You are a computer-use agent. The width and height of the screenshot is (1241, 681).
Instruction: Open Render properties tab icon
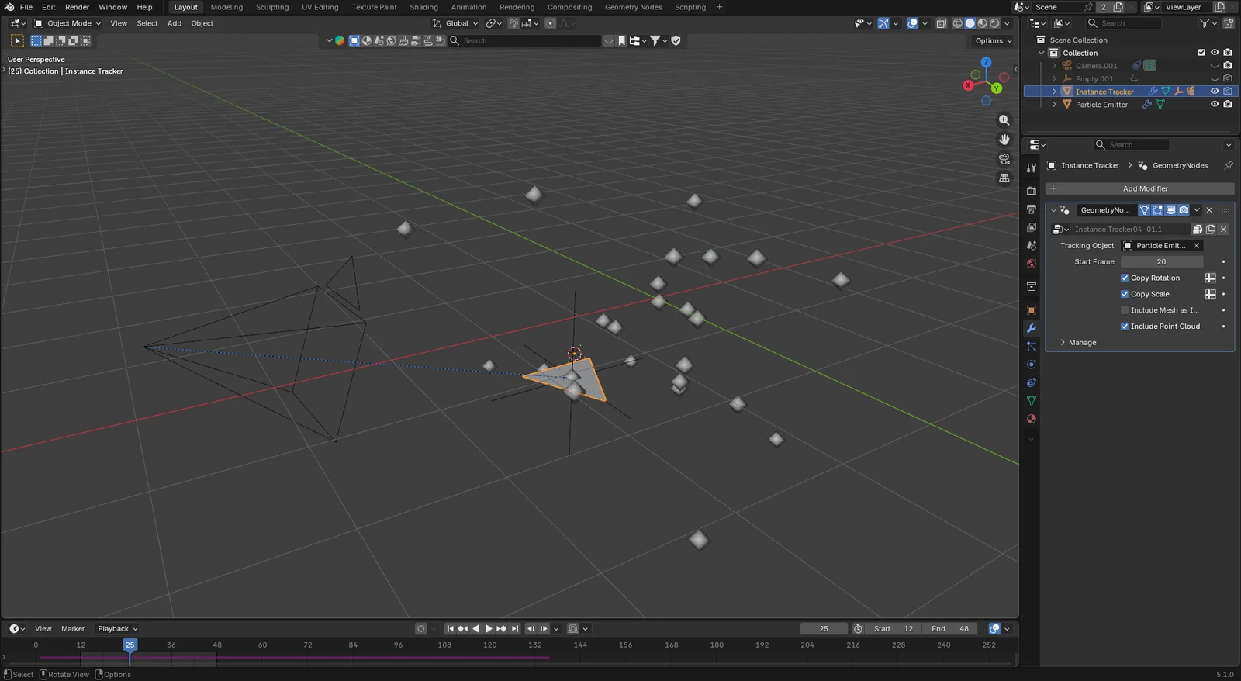click(x=1031, y=191)
